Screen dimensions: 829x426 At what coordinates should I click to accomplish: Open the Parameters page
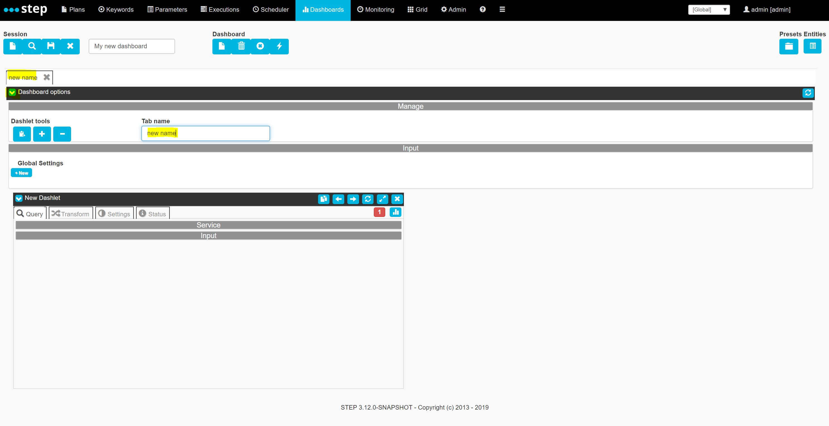coord(167,10)
